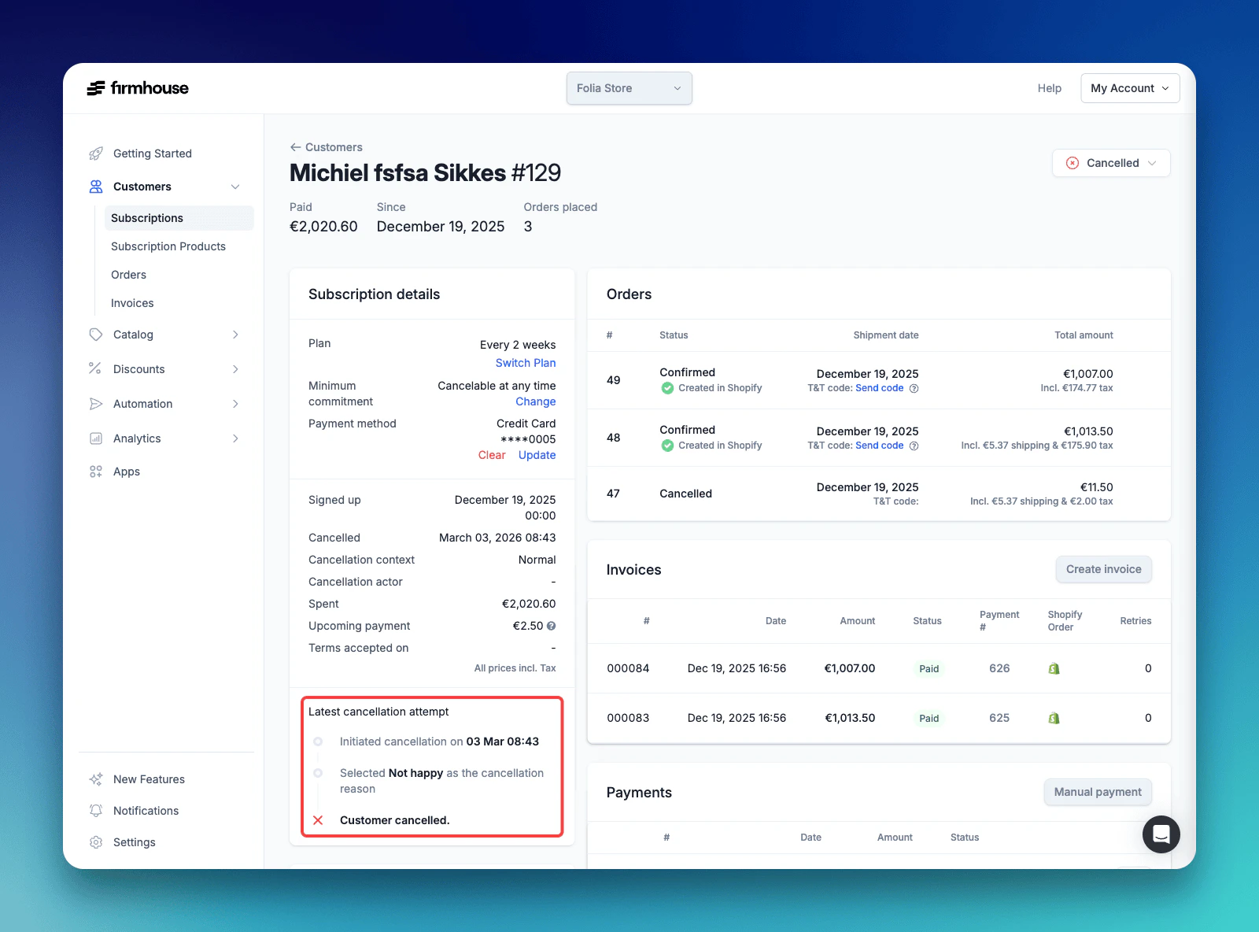The image size is (1259, 932).
Task: Click the cancelled status circle-x icon
Action: (x=1073, y=163)
